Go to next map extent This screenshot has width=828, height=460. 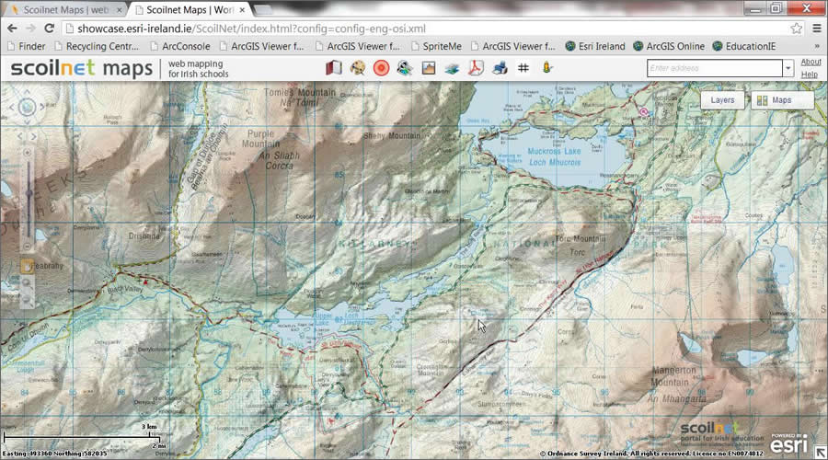(x=34, y=136)
